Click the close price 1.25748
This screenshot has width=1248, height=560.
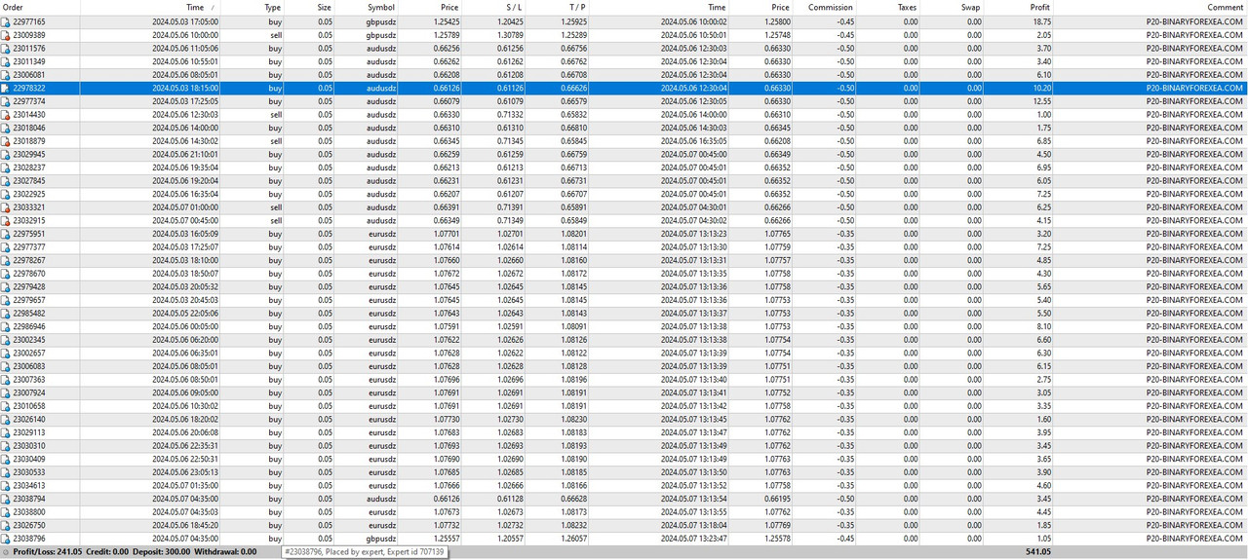(x=778, y=34)
